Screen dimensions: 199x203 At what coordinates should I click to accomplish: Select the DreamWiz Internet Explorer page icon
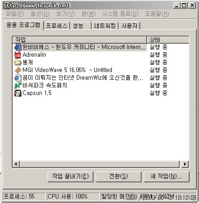pyautogui.click(x=18, y=78)
